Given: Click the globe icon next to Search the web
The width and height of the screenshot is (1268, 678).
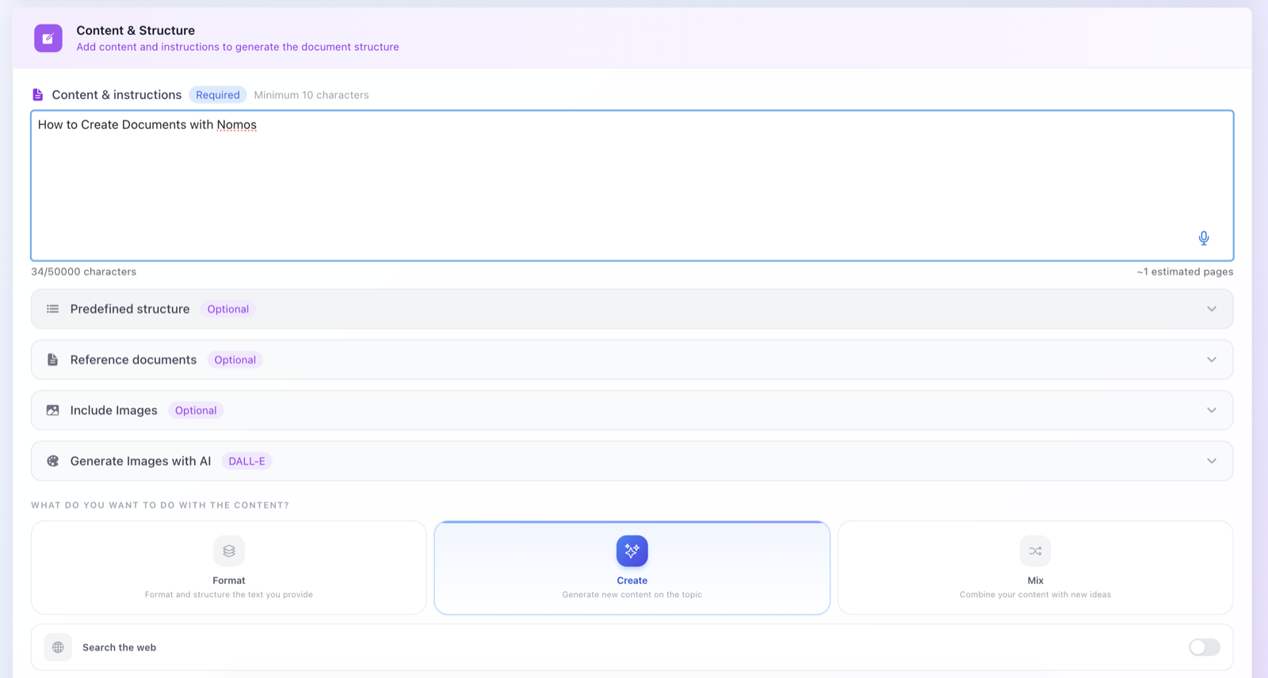Looking at the screenshot, I should tap(58, 647).
